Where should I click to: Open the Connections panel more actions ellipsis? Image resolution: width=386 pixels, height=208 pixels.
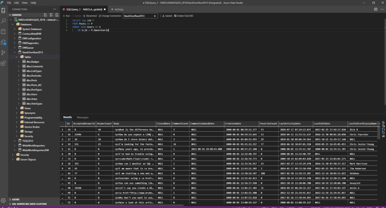pos(54,9)
